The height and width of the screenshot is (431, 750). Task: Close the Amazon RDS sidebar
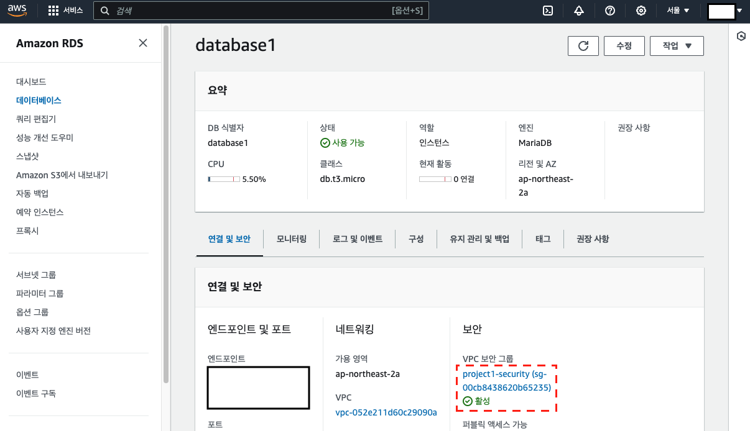pyautogui.click(x=143, y=43)
